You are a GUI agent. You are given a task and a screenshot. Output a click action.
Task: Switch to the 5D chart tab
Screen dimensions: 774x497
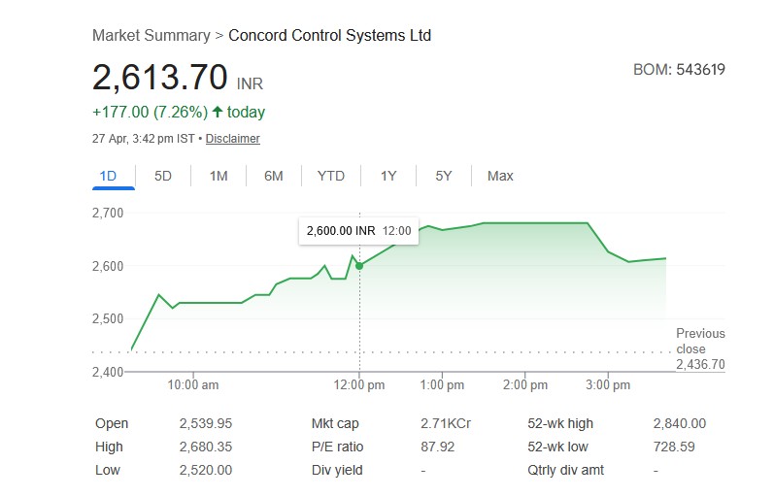[163, 176]
